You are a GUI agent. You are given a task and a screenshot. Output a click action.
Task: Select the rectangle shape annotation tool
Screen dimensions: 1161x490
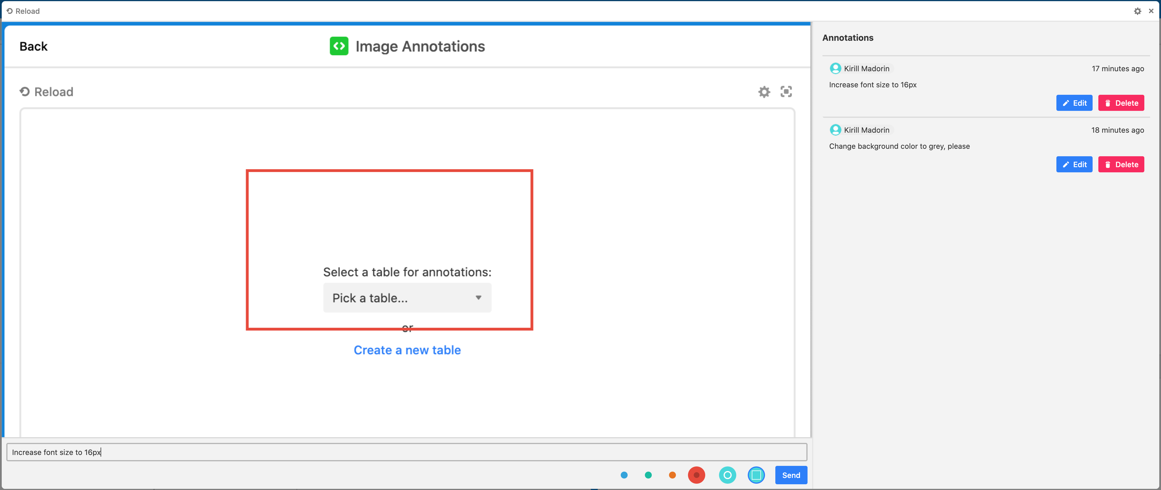tap(756, 475)
